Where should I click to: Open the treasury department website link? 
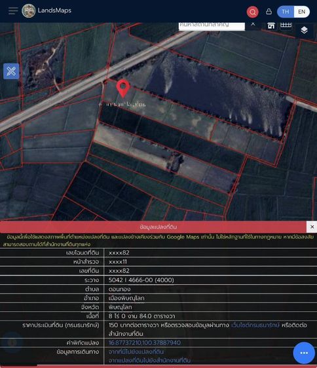(255, 325)
